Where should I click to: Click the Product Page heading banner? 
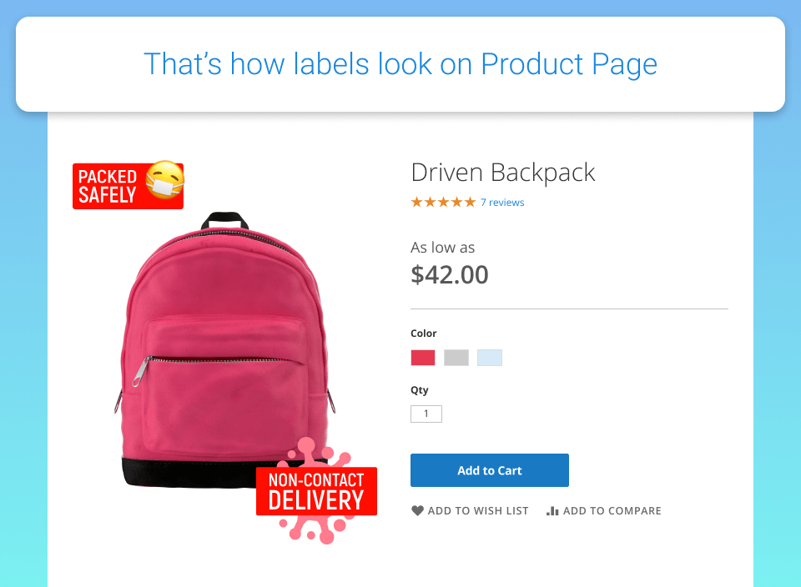(400, 64)
